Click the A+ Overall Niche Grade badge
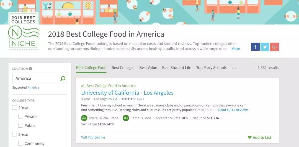Viewport: 299px width, 147px height. tap(84, 118)
